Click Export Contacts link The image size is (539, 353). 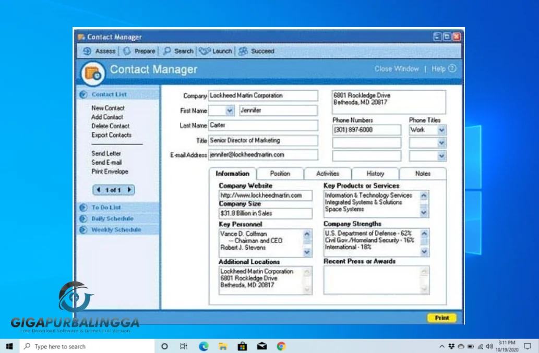(x=111, y=135)
